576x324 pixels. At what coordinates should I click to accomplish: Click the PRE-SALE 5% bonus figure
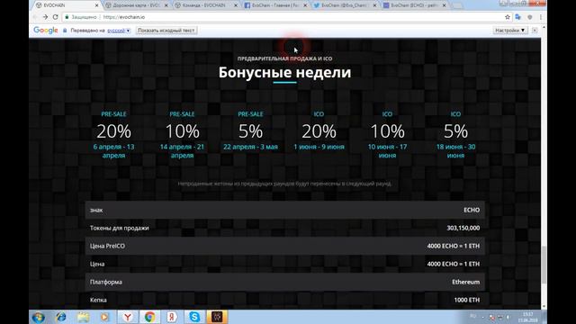pos(250,131)
